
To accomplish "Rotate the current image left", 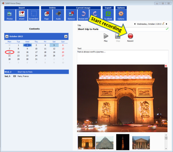I will (83, 15).
